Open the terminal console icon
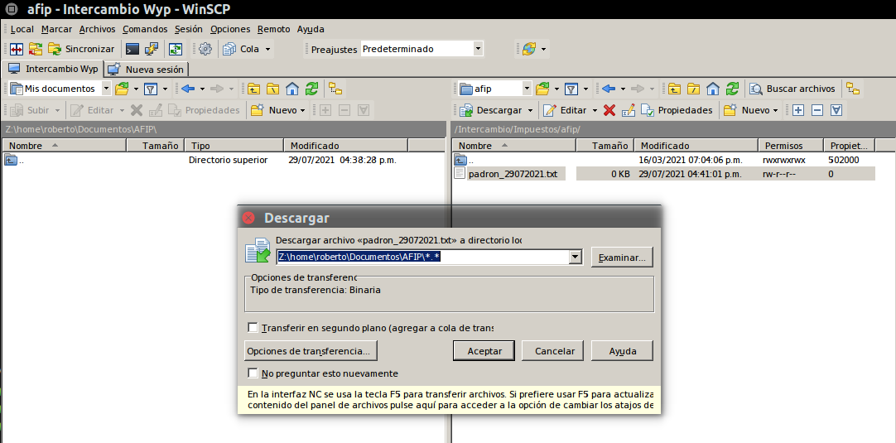 132,49
